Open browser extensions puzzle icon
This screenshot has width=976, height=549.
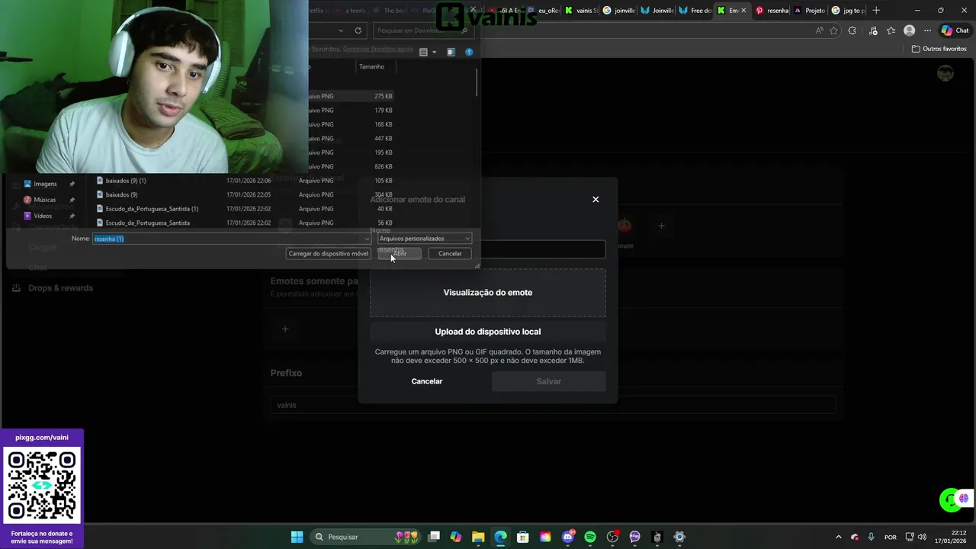click(852, 30)
